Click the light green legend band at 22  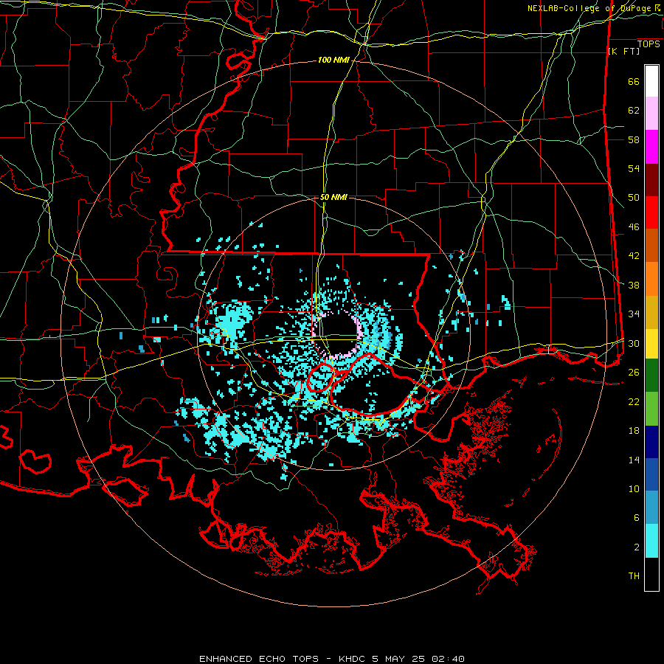point(651,409)
